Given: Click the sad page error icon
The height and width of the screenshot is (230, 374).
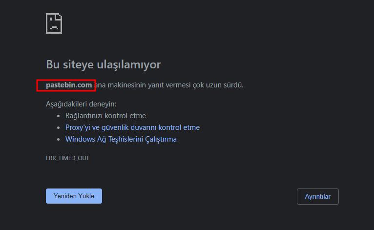Looking at the screenshot, I should click(54, 23).
